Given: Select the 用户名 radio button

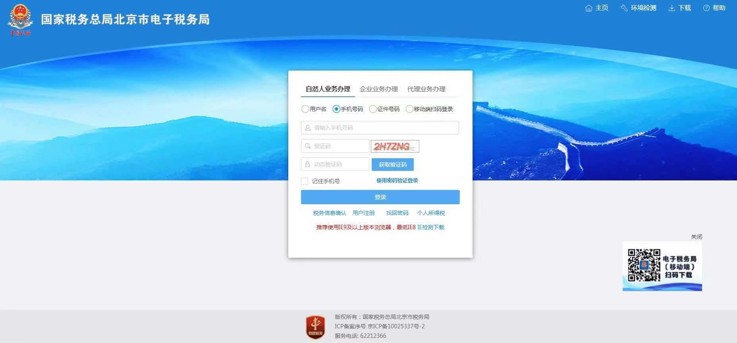Looking at the screenshot, I should click(305, 109).
